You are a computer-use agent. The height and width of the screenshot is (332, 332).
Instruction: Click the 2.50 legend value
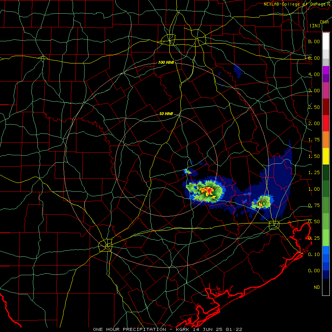[x=314, y=107]
